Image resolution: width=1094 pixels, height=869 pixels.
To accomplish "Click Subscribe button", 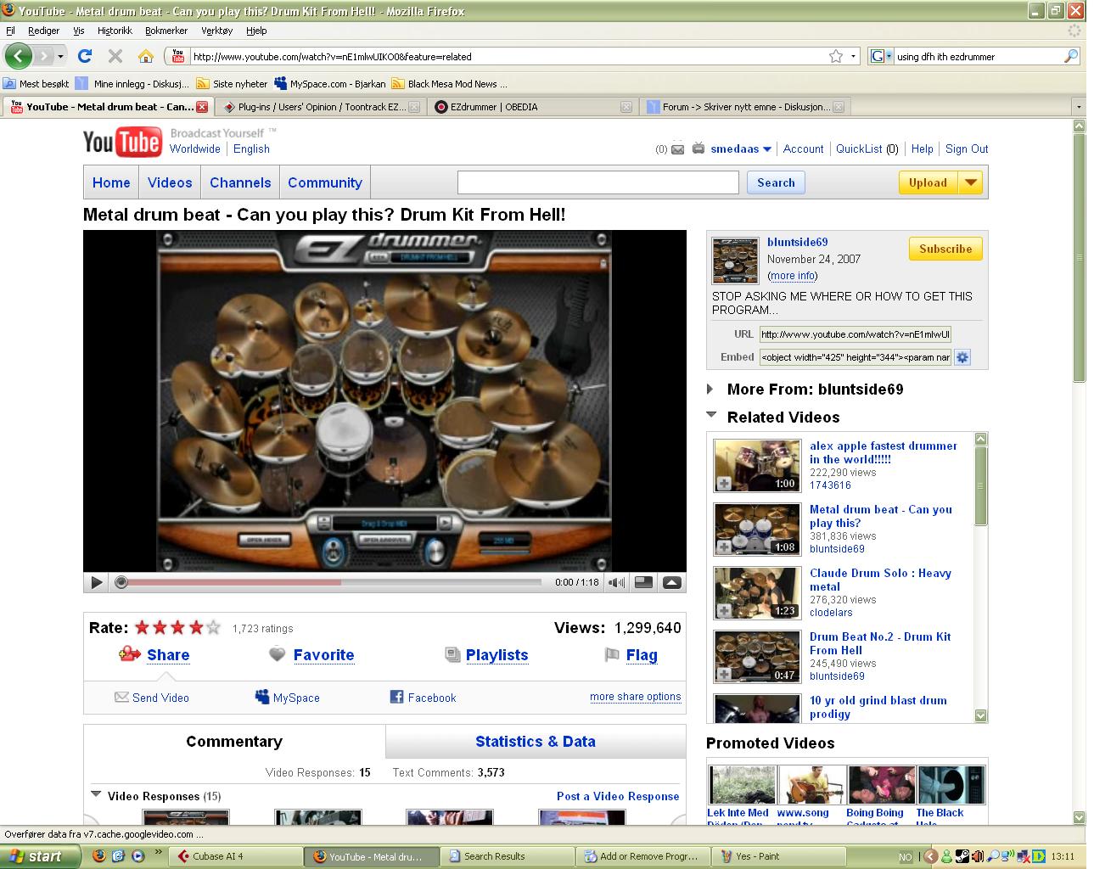I will (945, 249).
